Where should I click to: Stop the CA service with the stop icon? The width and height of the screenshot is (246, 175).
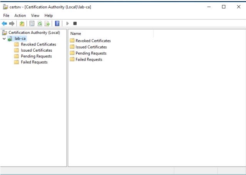75,24
